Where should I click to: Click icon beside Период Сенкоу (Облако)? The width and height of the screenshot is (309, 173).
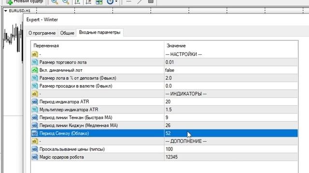click(35, 134)
